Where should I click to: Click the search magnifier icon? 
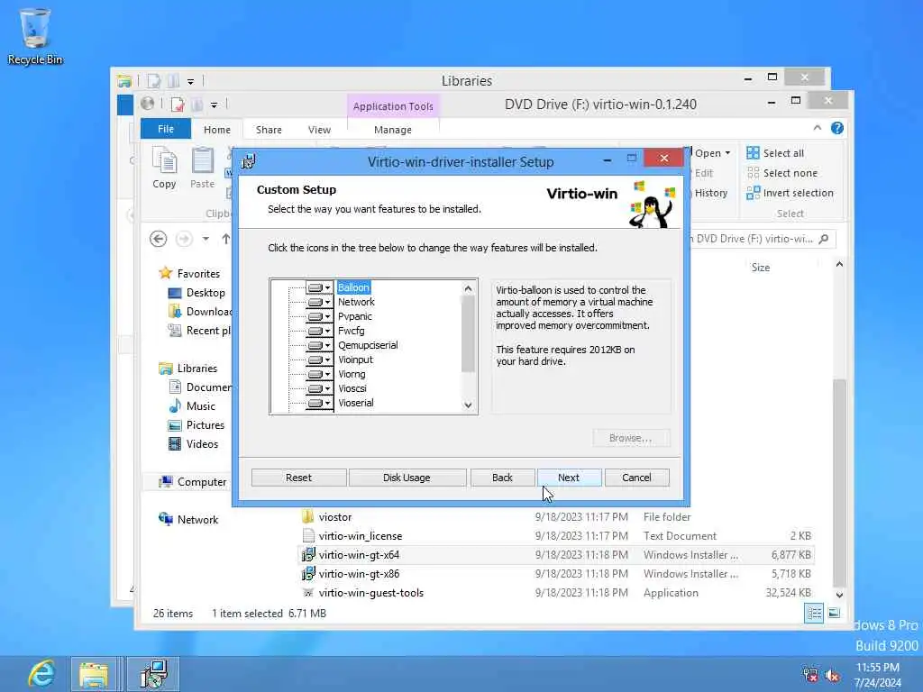pyautogui.click(x=824, y=239)
